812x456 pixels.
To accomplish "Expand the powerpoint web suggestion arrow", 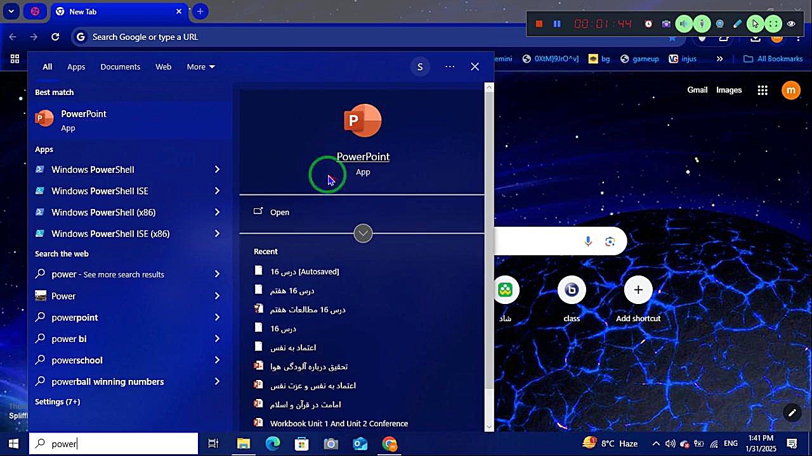I will pos(217,317).
